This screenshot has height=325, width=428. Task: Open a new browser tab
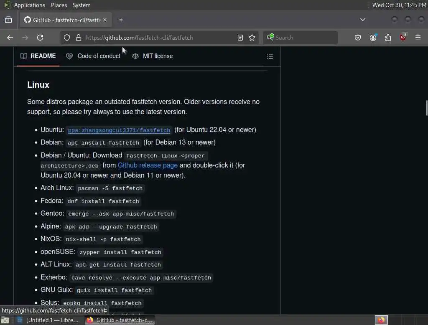121,20
